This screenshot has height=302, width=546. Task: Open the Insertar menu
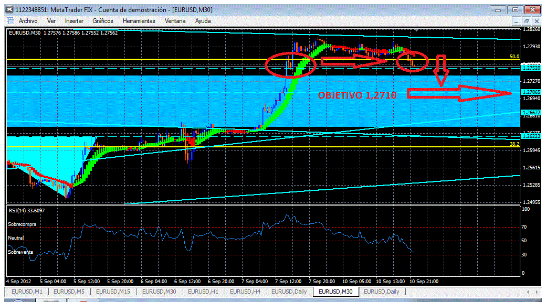(74, 21)
